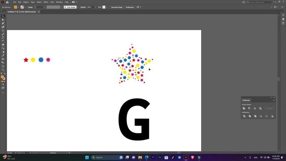
Task: Open the Graphic Style dropdown arrow
Action: click(x=107, y=7)
